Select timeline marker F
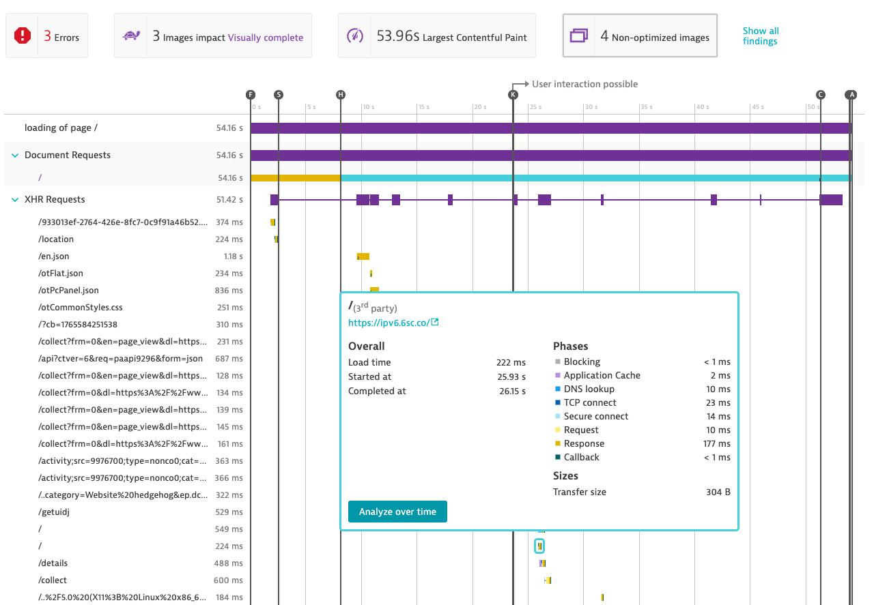Viewport: 874px width, 605px height. [251, 95]
